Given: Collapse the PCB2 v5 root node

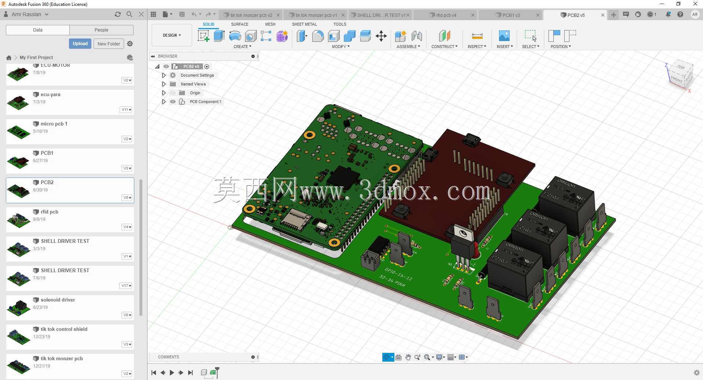Looking at the screenshot, I should point(157,66).
